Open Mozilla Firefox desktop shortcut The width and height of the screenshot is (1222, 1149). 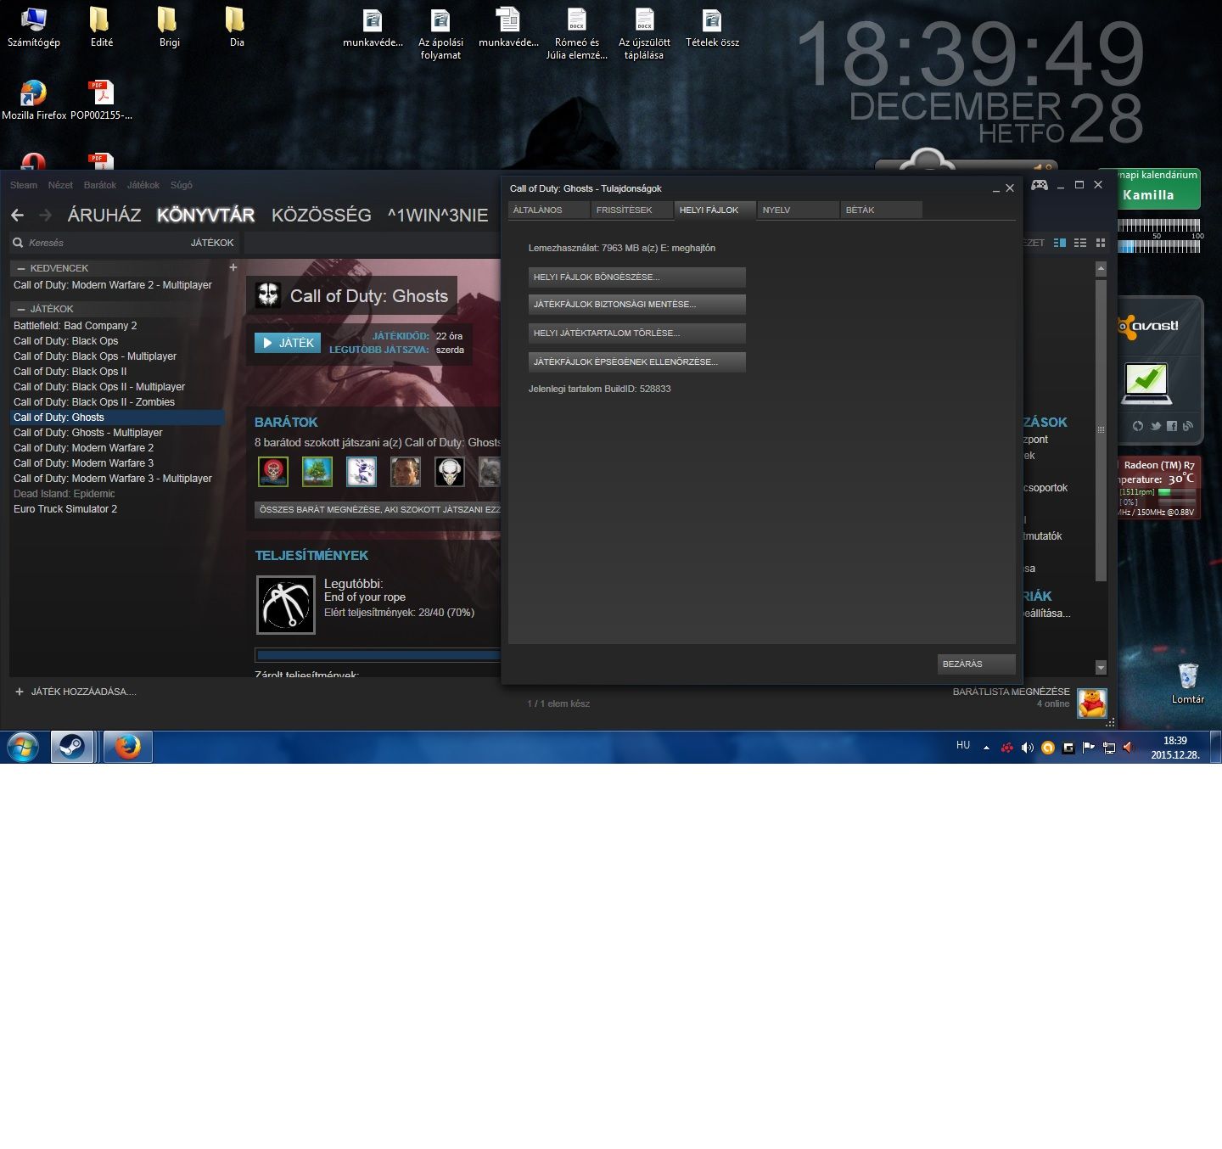[x=34, y=100]
